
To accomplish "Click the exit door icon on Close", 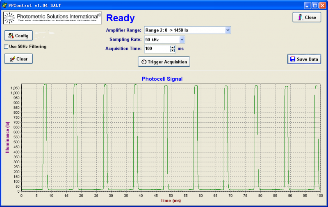I will coord(300,18).
